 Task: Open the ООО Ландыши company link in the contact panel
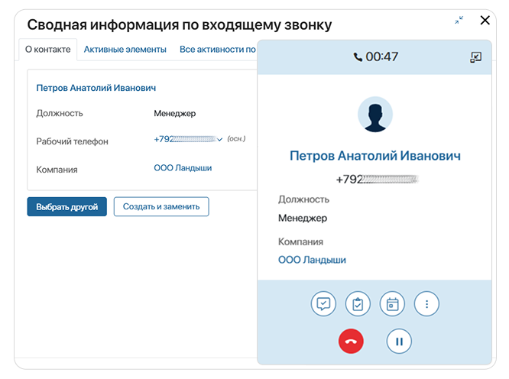point(183,168)
